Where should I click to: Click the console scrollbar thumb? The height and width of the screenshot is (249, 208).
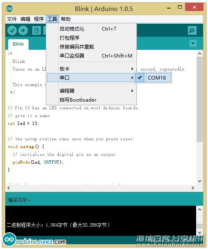coord(199,226)
